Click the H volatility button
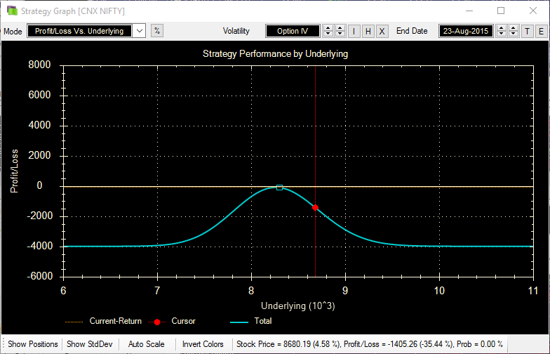 point(368,31)
